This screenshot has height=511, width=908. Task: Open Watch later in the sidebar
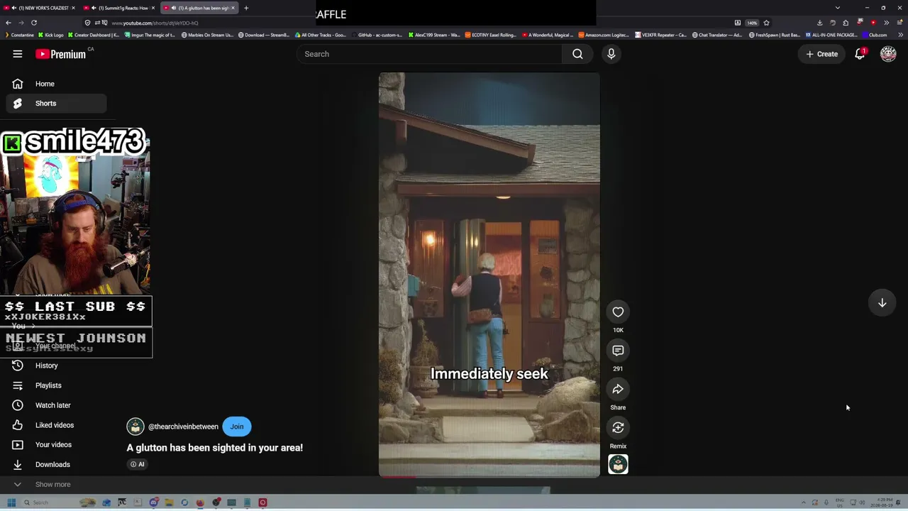point(57,405)
